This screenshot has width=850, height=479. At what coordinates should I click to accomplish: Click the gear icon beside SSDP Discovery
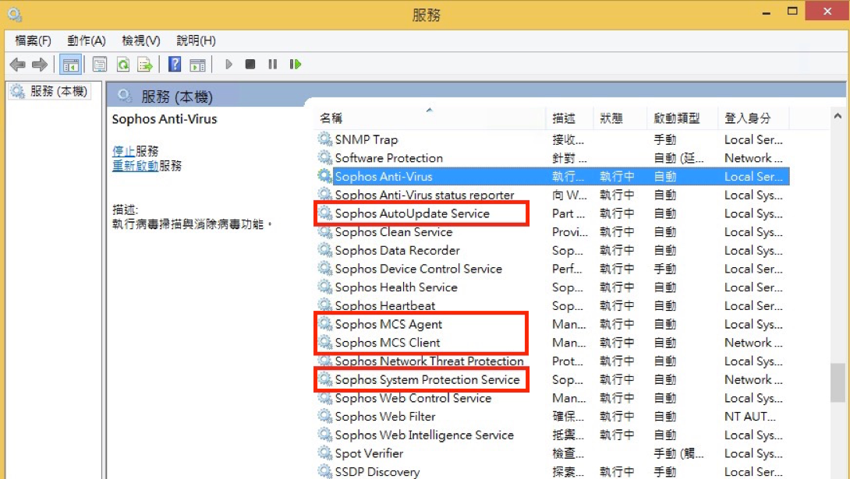coord(324,471)
